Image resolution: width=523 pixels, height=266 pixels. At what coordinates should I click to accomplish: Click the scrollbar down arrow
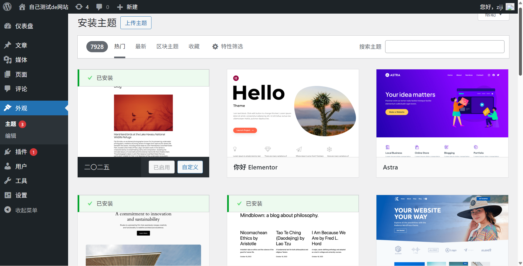tap(520, 263)
